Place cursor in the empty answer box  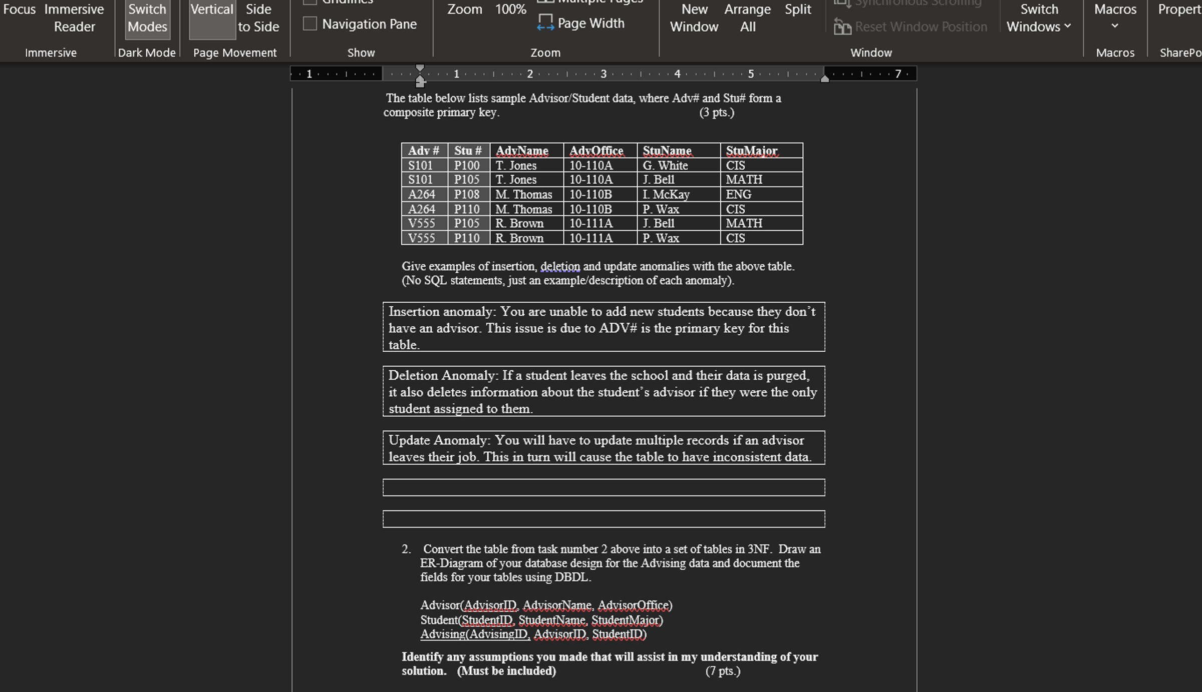click(603, 487)
